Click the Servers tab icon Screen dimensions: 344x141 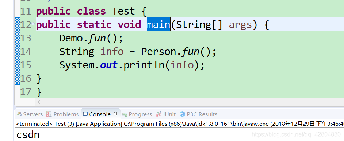[x=19, y=114]
